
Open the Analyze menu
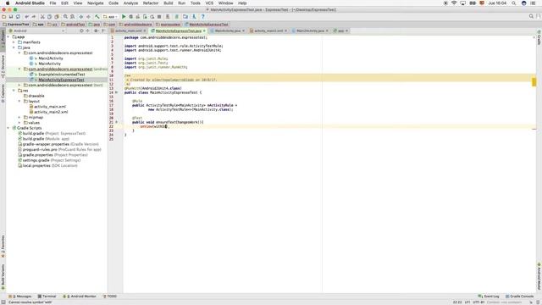pyautogui.click(x=130, y=3)
